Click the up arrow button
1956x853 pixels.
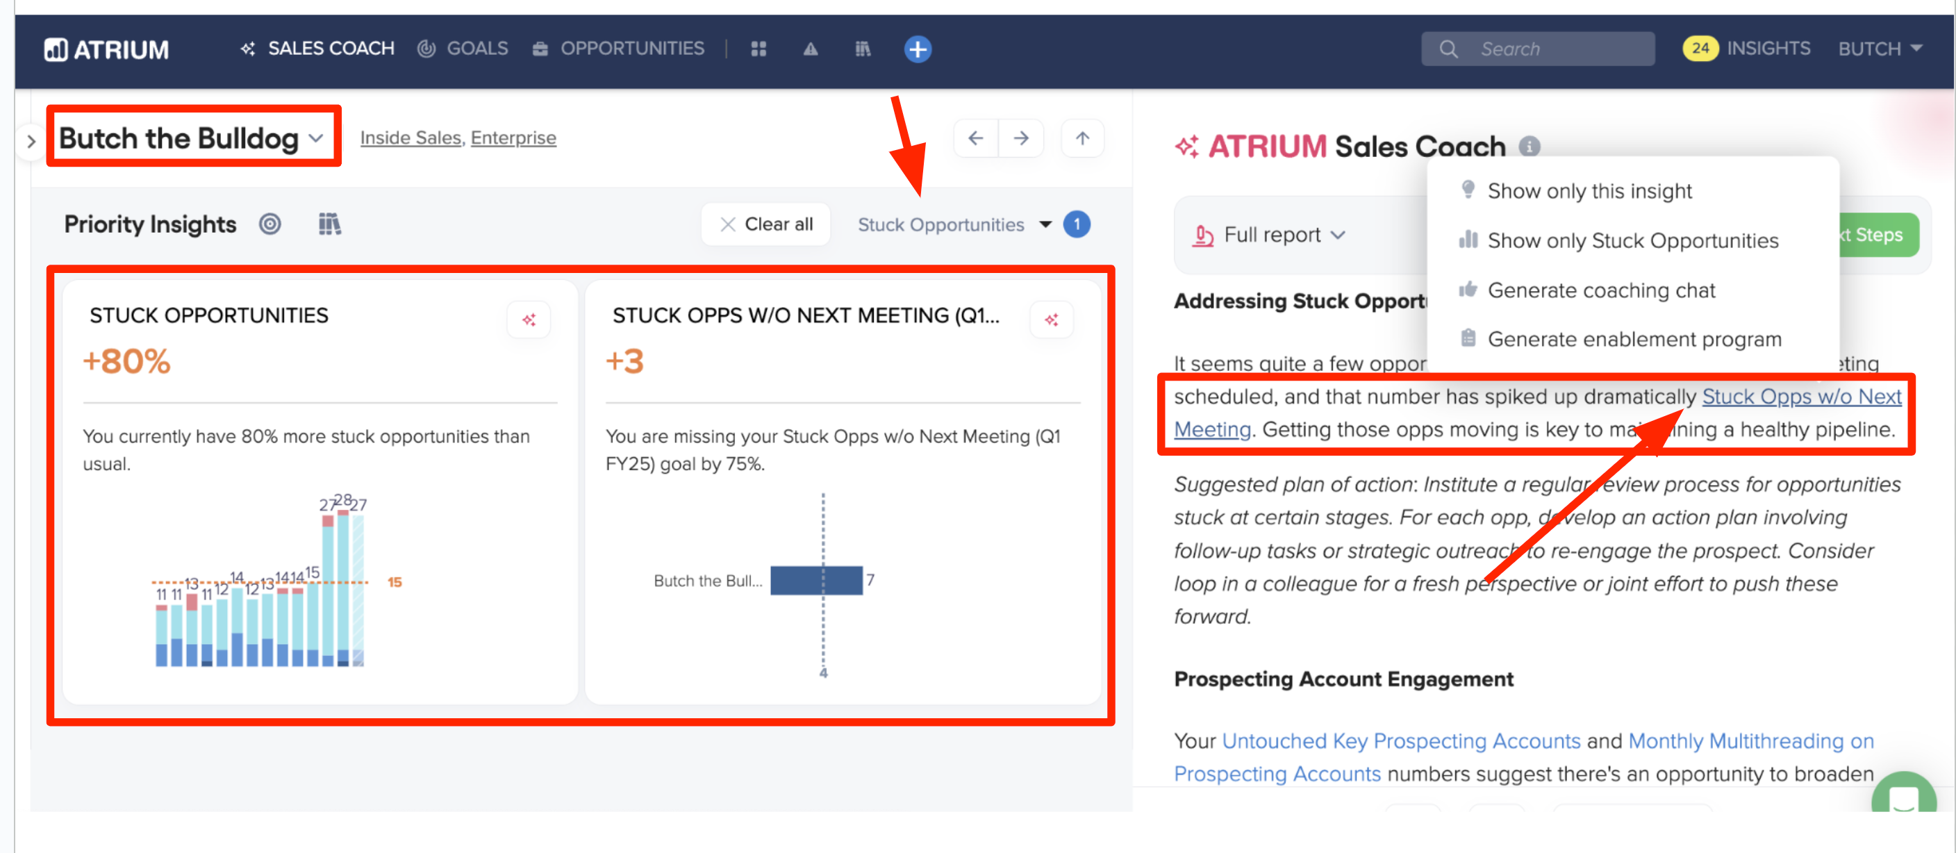pos(1082,138)
